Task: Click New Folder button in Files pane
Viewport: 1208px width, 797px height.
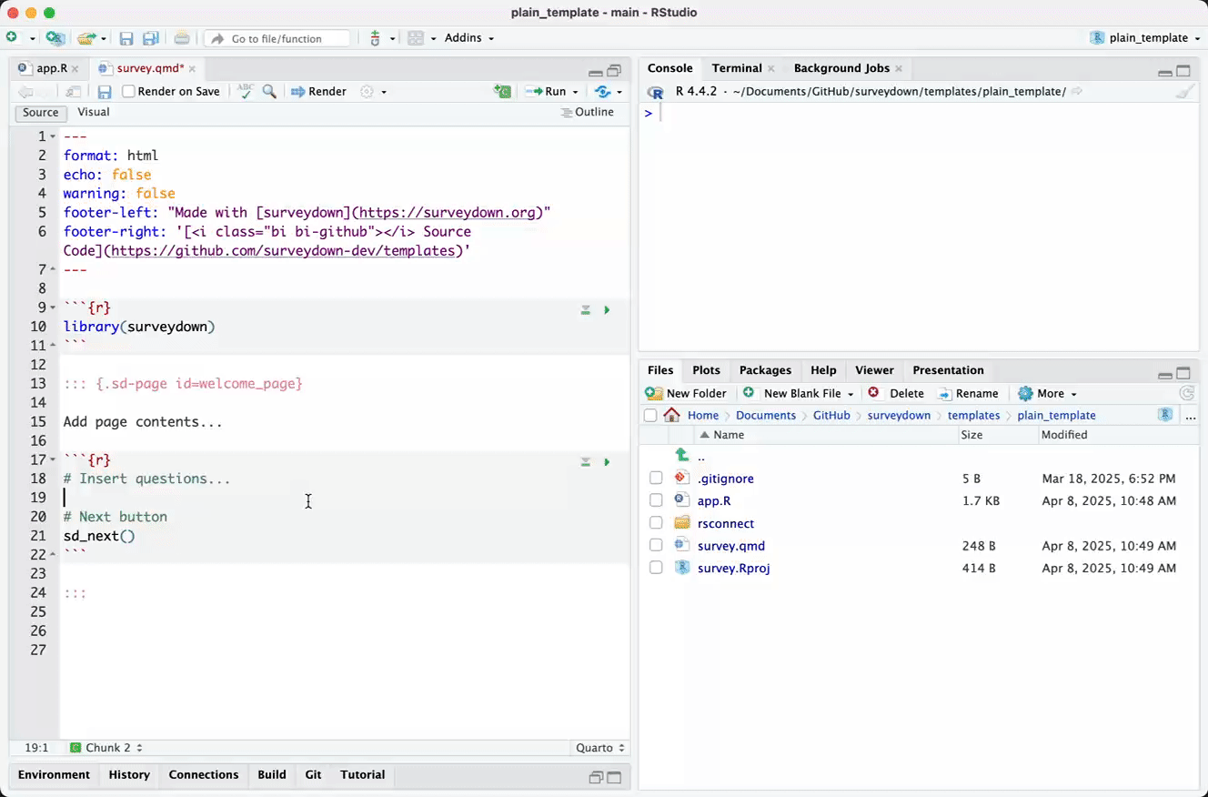Action: [686, 394]
